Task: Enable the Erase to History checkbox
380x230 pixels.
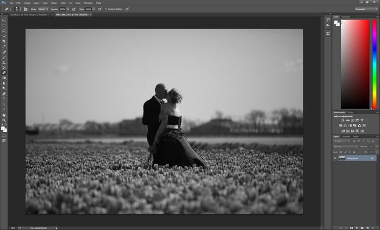Action: (106, 9)
